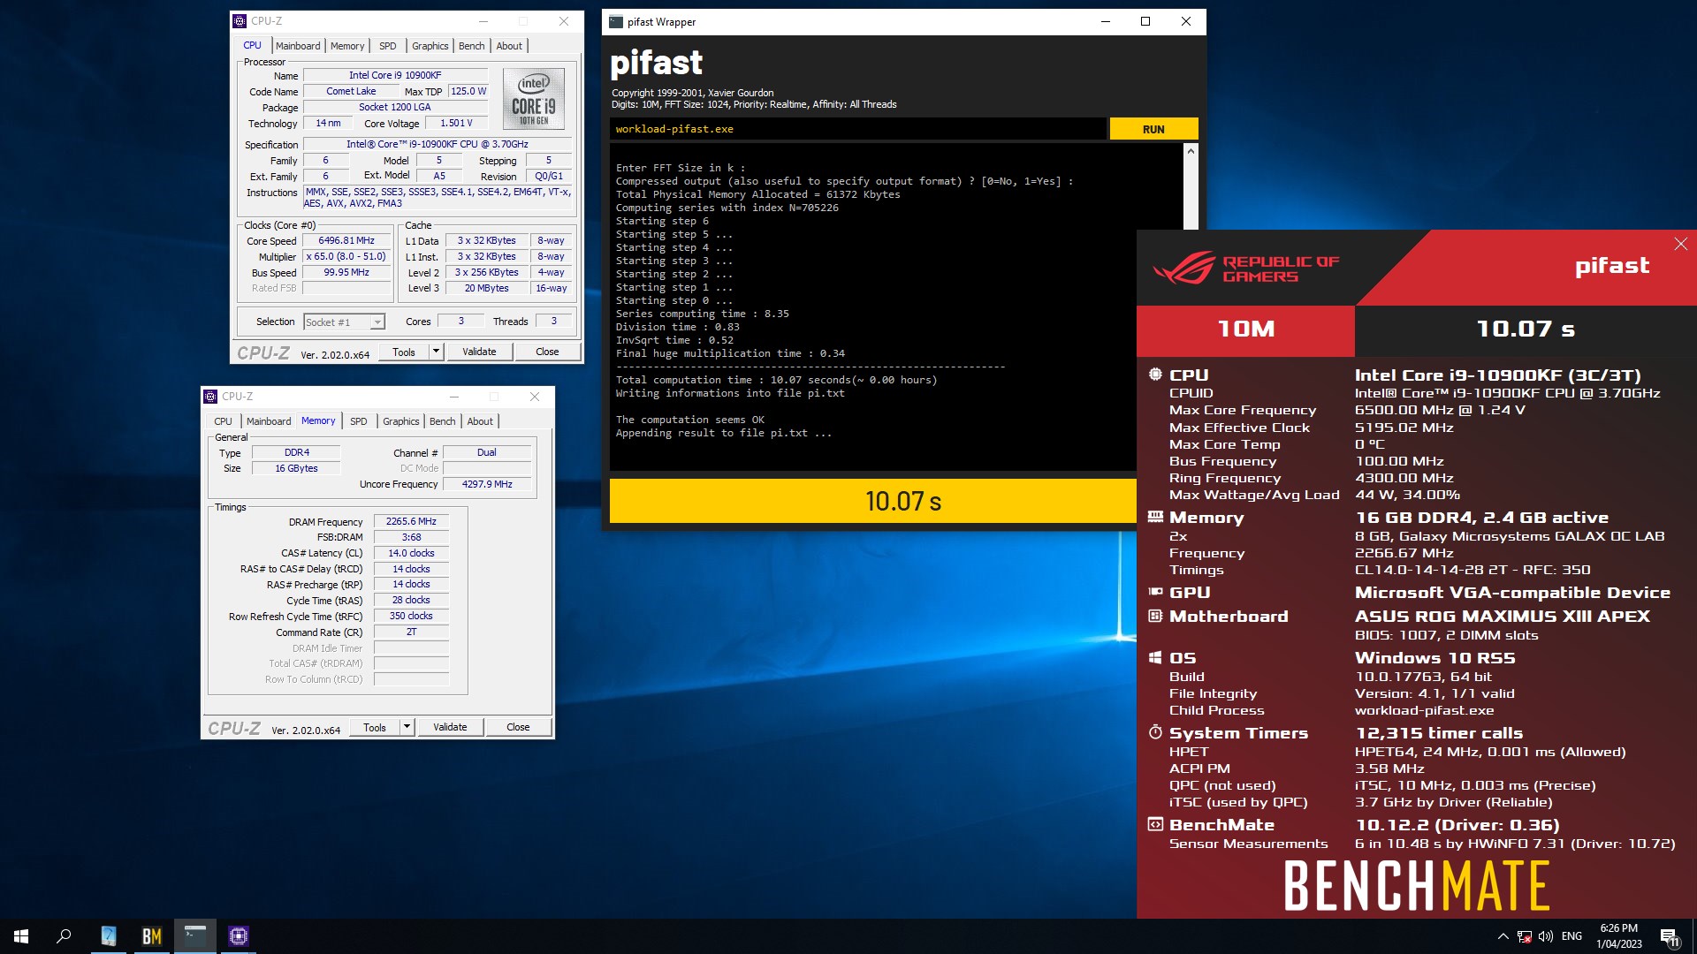
Task: Click Validate in upper CPU-Z
Action: pyautogui.click(x=479, y=352)
